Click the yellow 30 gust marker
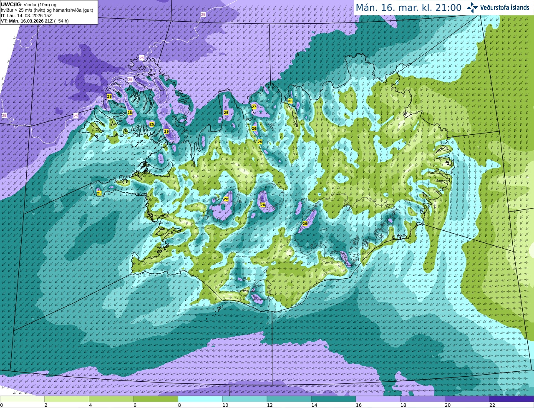The image size is (534, 408). click(290, 101)
